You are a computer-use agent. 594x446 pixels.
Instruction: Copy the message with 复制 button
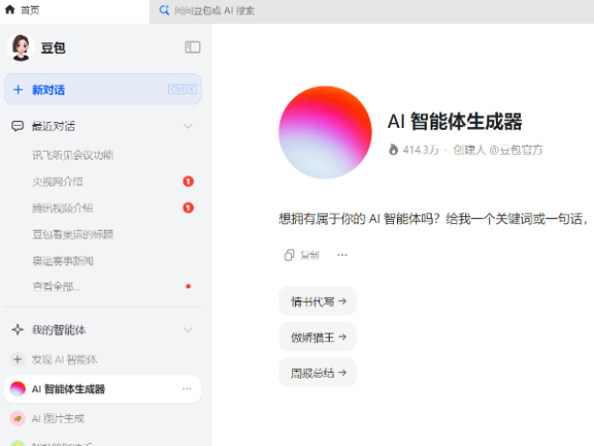click(x=302, y=255)
